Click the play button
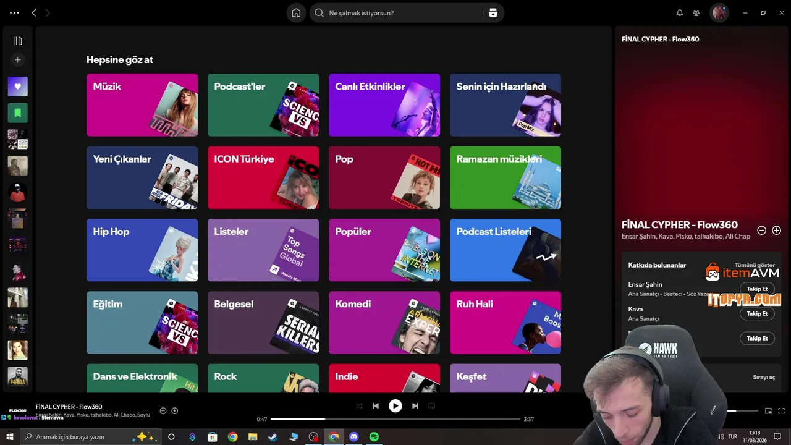The height and width of the screenshot is (445, 791). coord(395,406)
